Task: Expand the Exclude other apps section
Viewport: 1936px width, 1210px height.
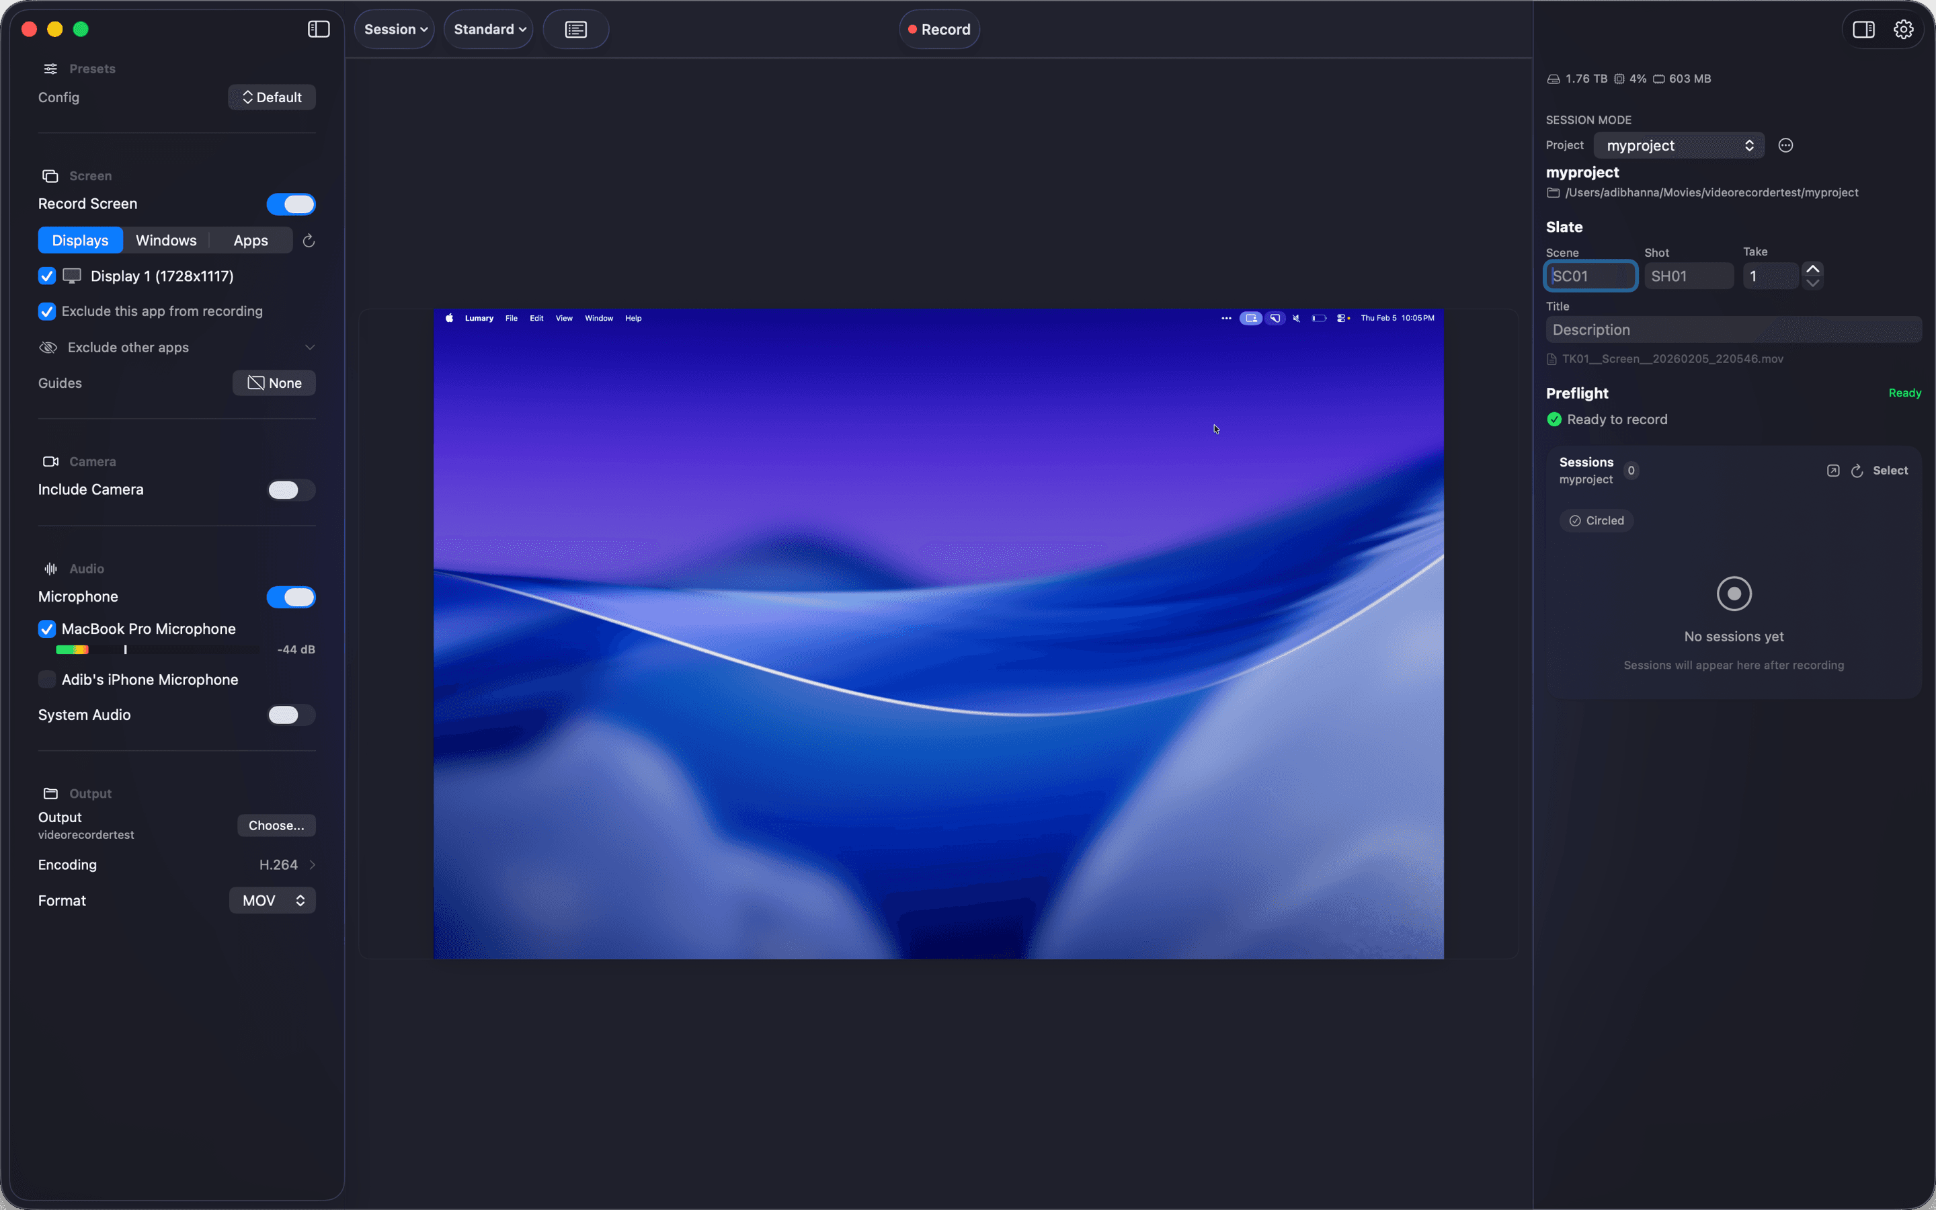Action: coord(310,348)
